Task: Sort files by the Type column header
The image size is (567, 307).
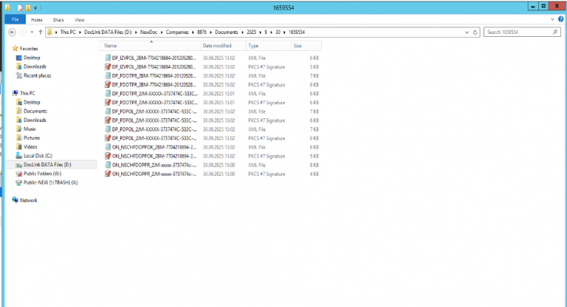Action: (269, 46)
